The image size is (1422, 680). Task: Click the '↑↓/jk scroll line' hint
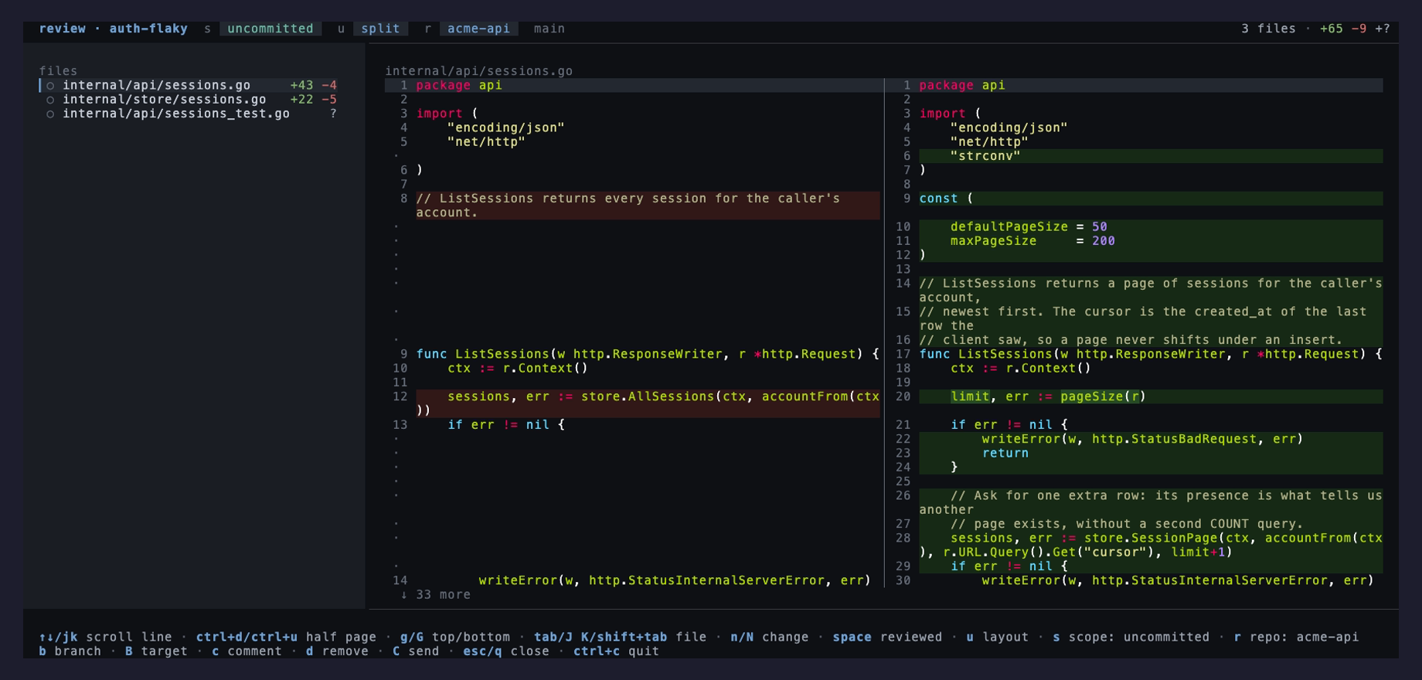105,637
